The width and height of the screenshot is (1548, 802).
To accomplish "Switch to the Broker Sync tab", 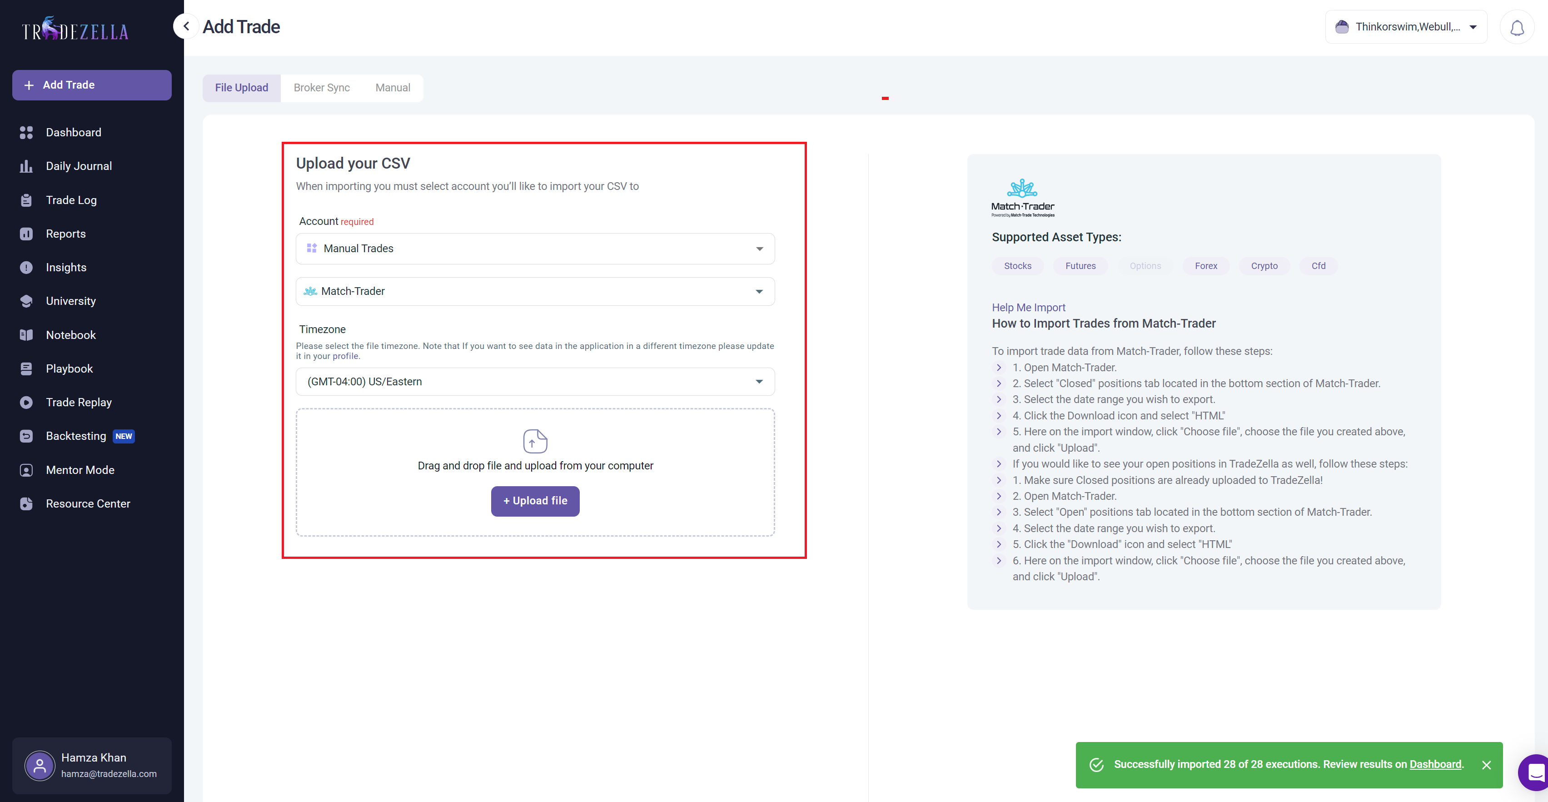I will pyautogui.click(x=322, y=88).
